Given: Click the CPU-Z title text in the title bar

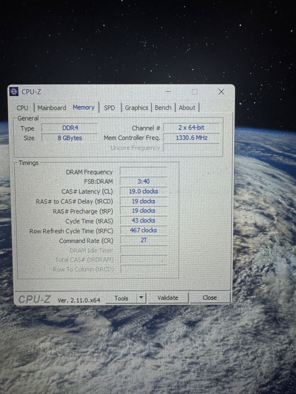Looking at the screenshot, I should tap(31, 92).
